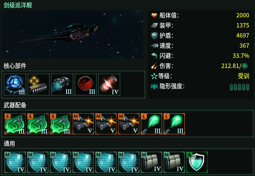This screenshot has width=255, height=176.
Task: Select the second L-slot green plasma weapon
Action: [x=174, y=124]
